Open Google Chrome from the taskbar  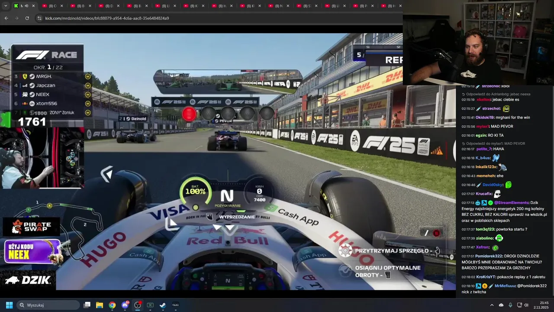[x=112, y=305]
